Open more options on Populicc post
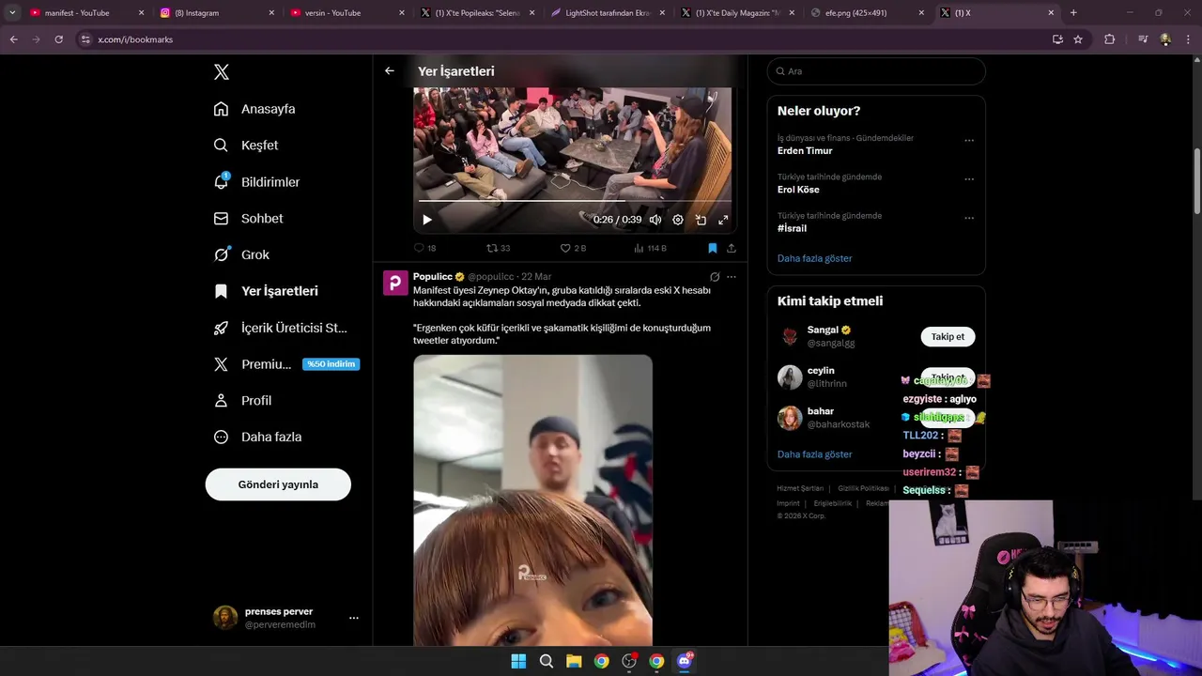 click(732, 277)
